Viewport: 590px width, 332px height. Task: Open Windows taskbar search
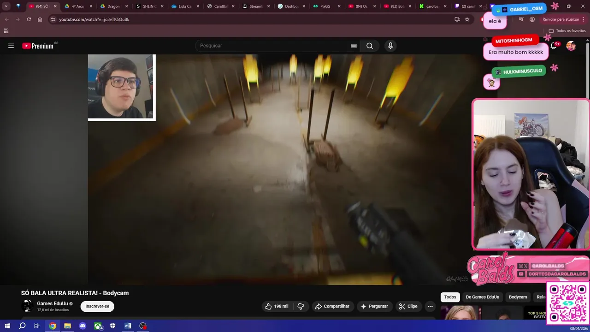(22, 326)
